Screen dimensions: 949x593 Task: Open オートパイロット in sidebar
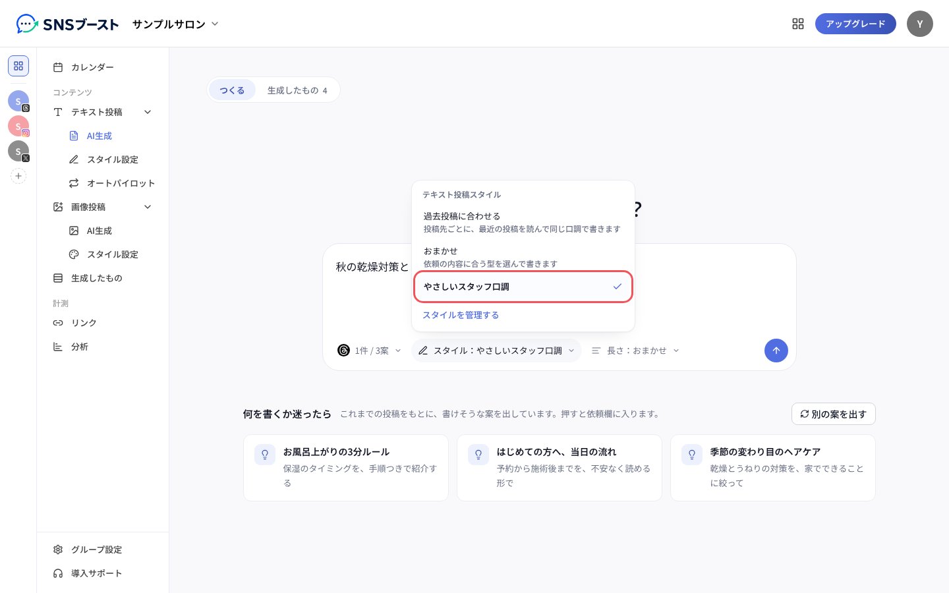(x=111, y=183)
